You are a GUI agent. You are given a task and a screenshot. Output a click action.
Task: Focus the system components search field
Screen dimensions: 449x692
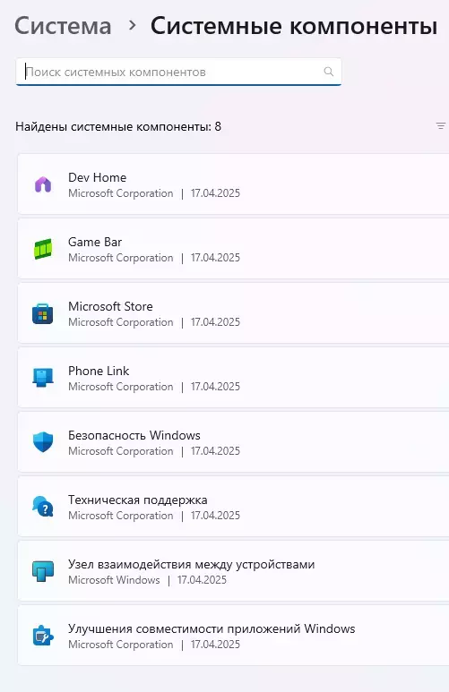click(x=178, y=72)
